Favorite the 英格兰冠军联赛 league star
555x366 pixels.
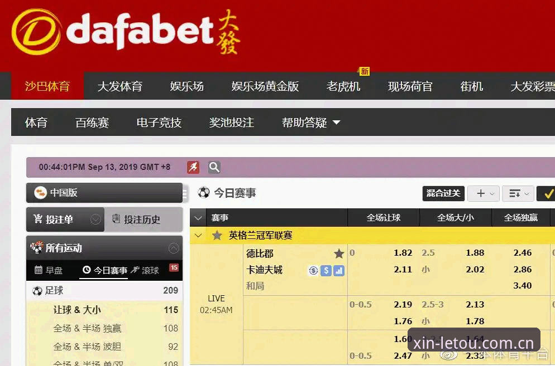(x=217, y=235)
